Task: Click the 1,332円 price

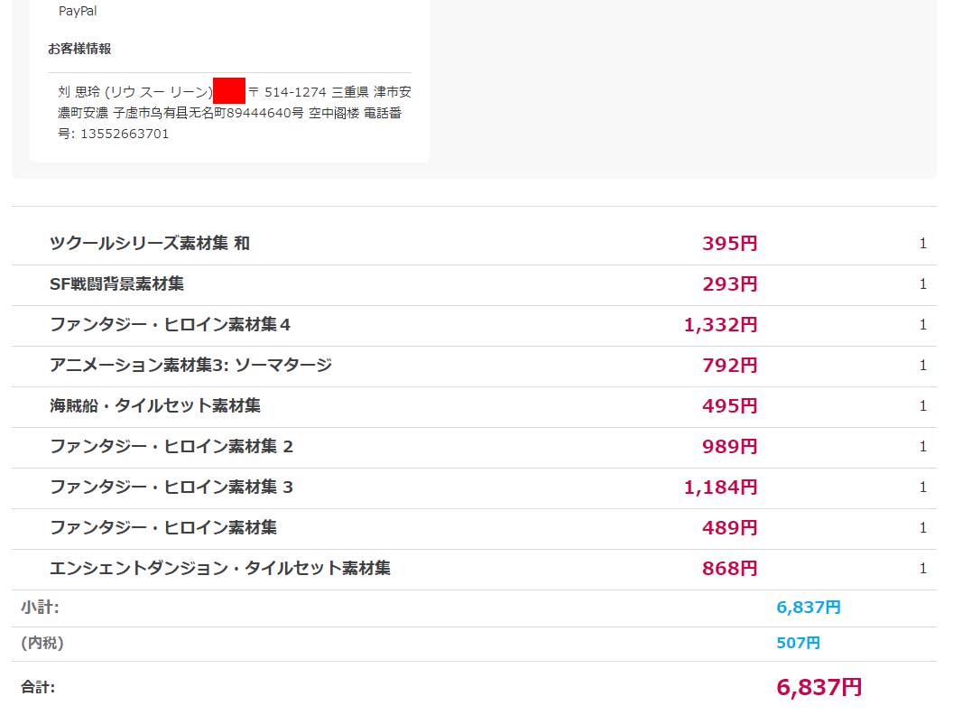Action: [721, 325]
